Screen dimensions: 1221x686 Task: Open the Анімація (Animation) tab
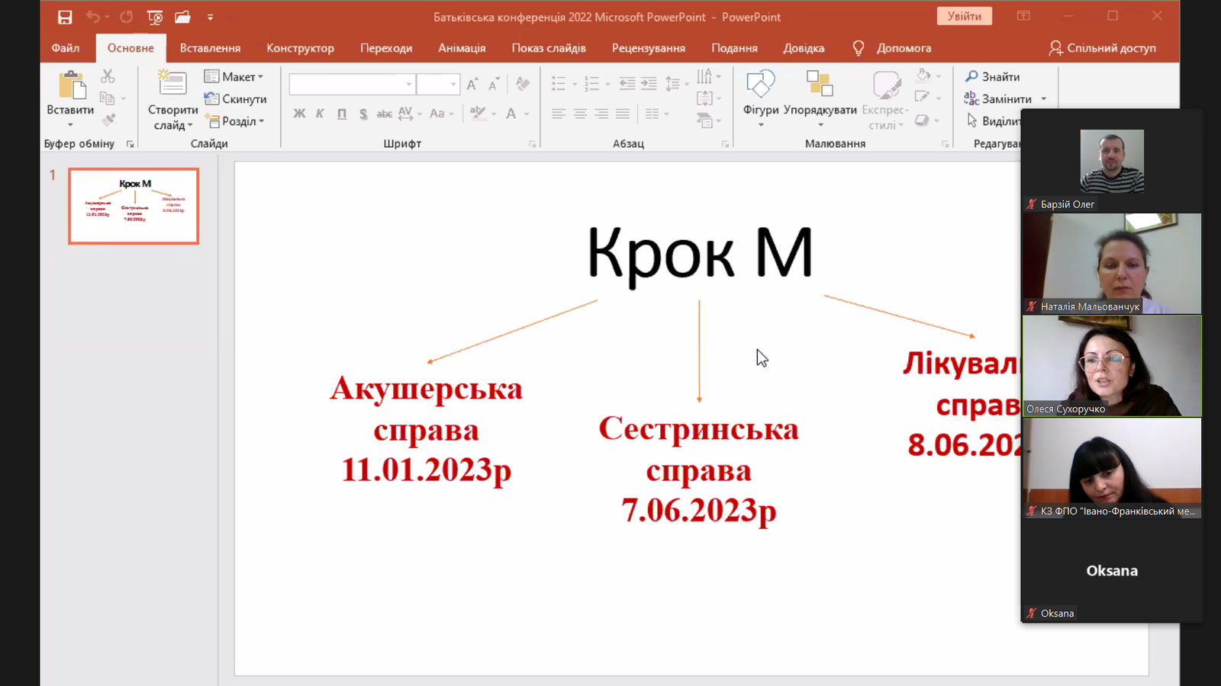point(462,48)
